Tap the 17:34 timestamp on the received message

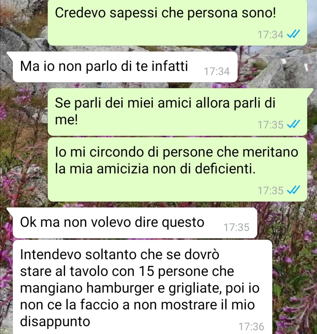coord(217,71)
